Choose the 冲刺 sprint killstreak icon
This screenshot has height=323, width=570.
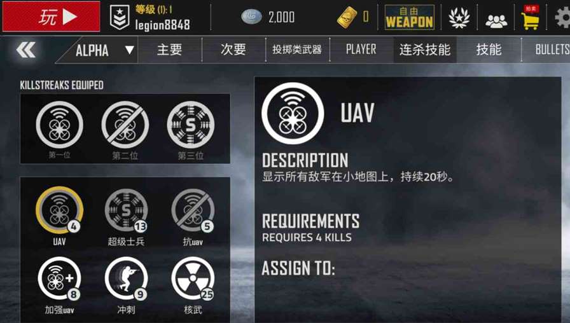(x=126, y=278)
